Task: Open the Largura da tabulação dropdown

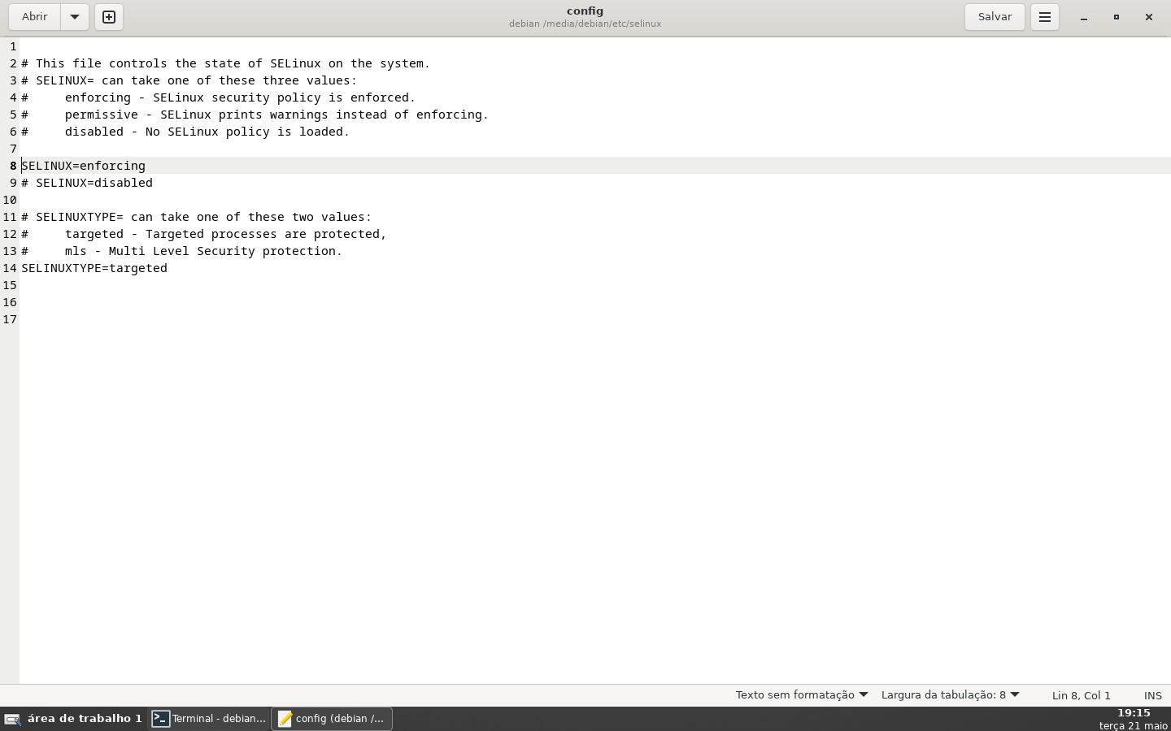Action: (951, 695)
